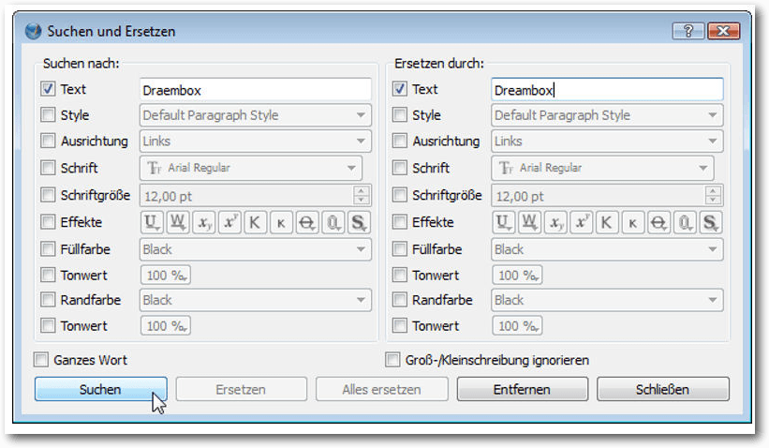
Task: Click the Entfernen button
Action: 523,389
